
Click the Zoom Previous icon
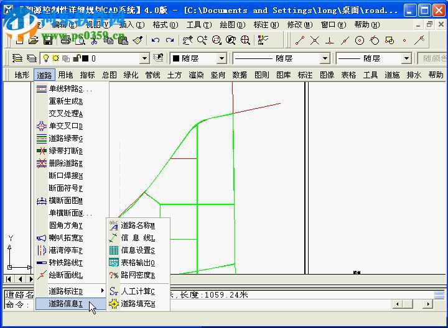pos(231,40)
